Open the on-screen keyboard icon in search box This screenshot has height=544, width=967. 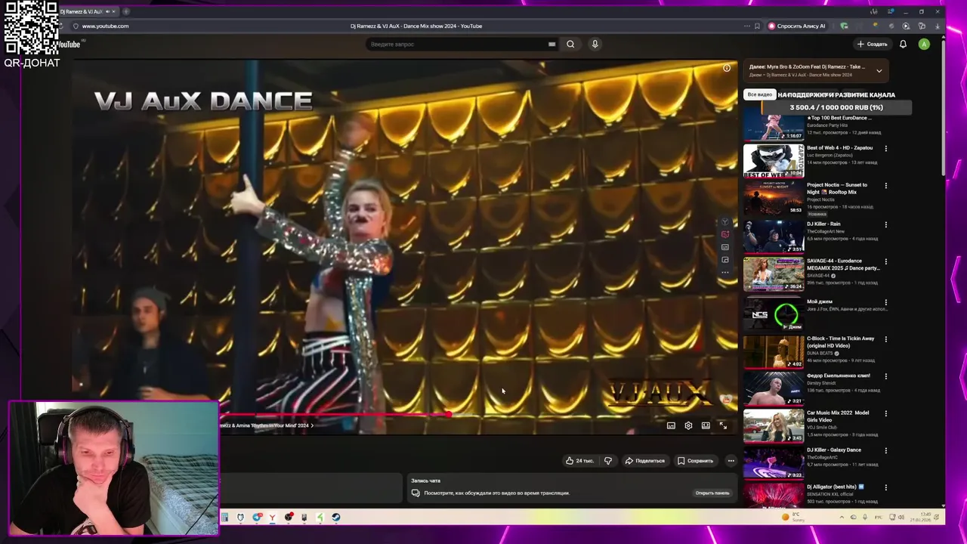click(x=551, y=44)
